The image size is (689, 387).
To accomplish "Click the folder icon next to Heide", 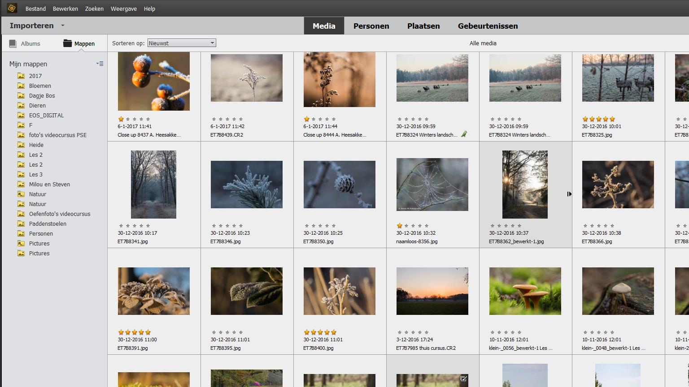I will 21,145.
